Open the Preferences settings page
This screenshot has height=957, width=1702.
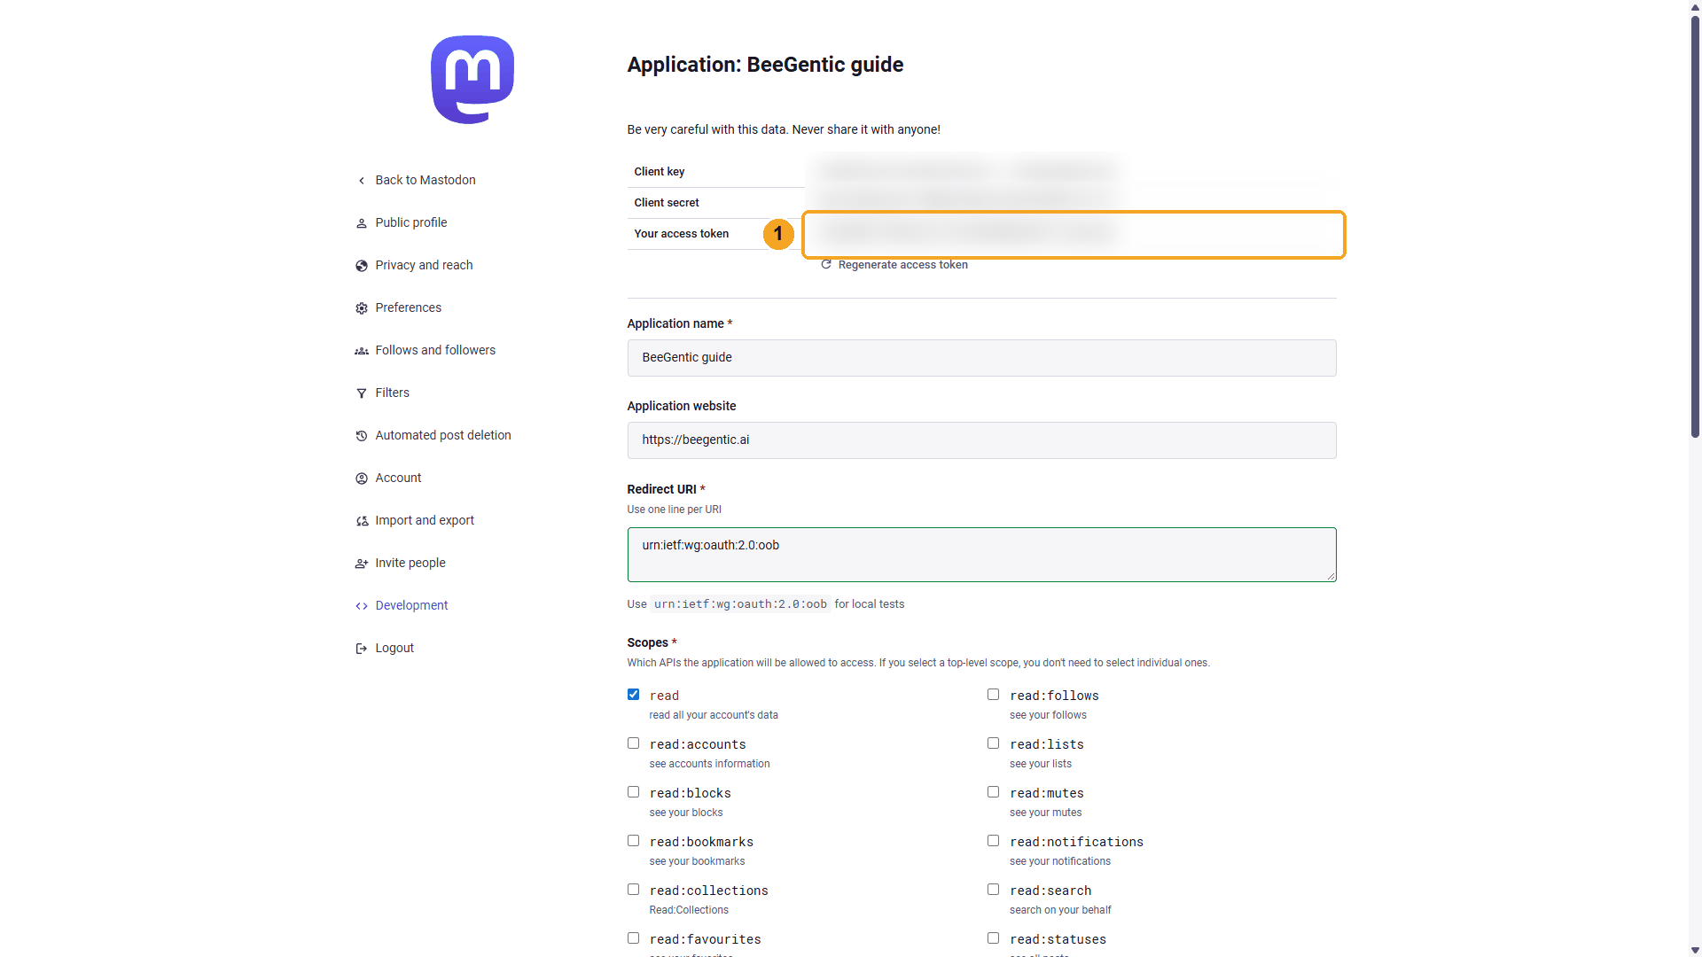(408, 307)
